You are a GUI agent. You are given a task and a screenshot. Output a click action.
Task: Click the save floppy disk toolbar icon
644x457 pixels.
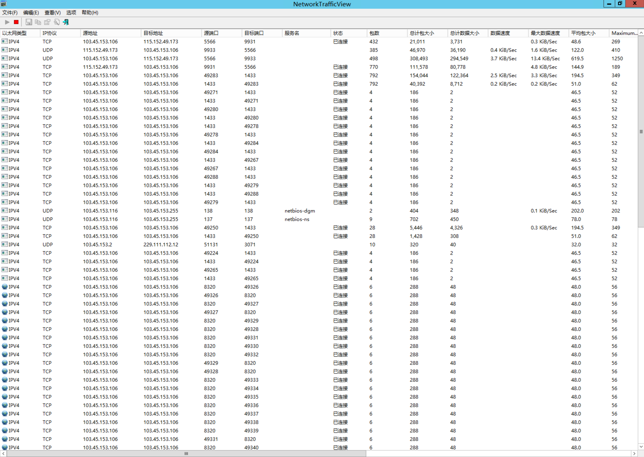coord(29,22)
